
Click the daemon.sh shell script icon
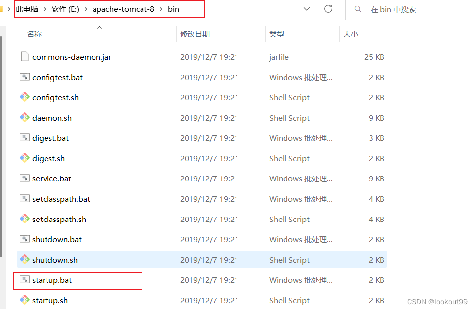[25, 118]
